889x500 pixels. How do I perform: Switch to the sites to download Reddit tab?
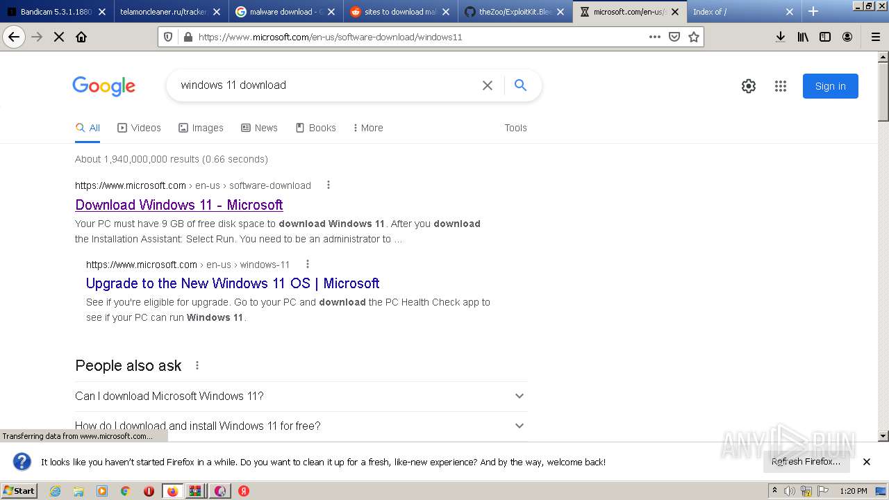[x=400, y=12]
